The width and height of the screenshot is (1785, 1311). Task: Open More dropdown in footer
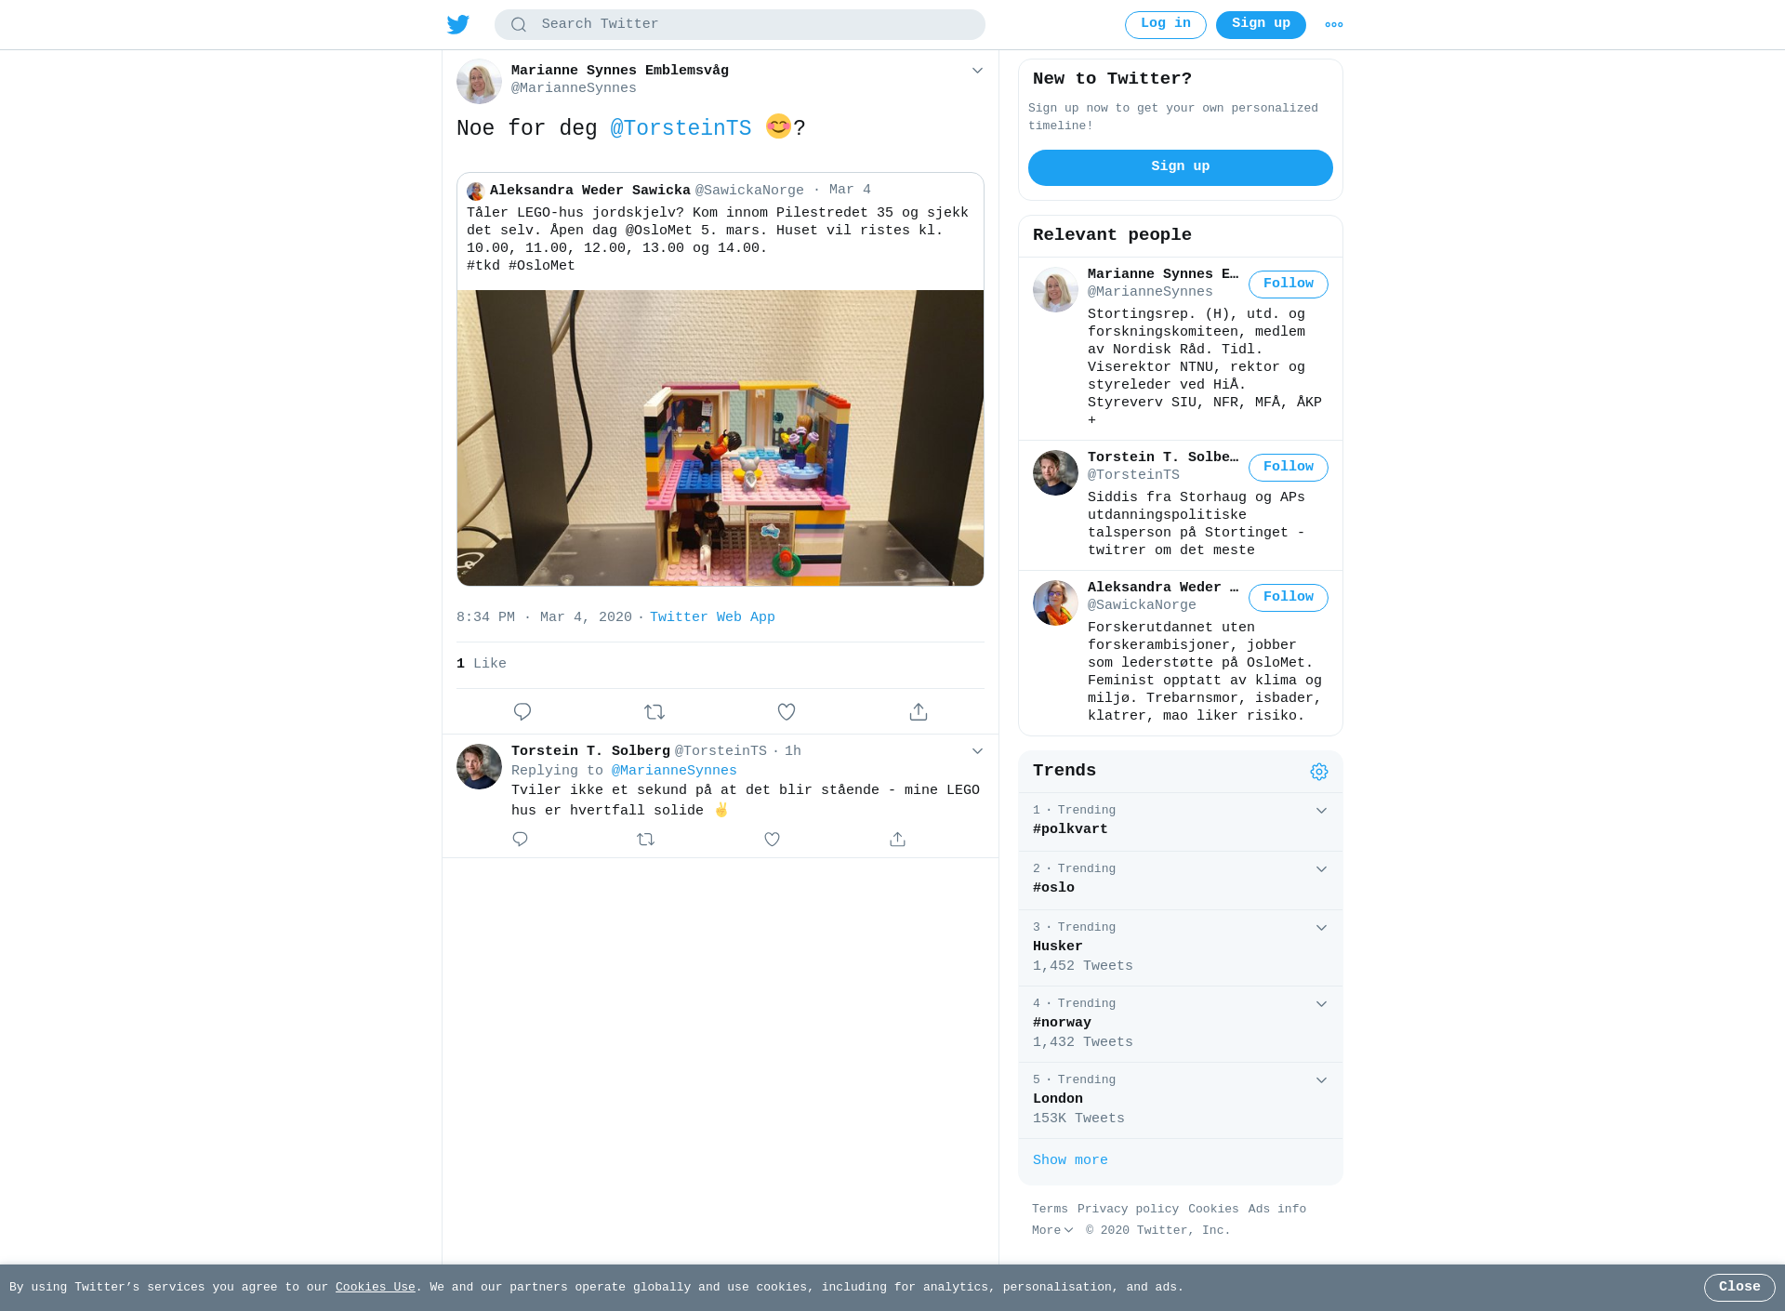(x=1052, y=1230)
